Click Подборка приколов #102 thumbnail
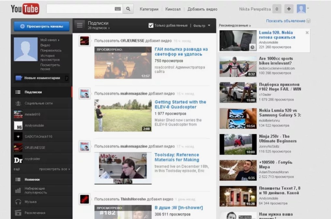The height and width of the screenshot is (219, 331). click(238, 92)
